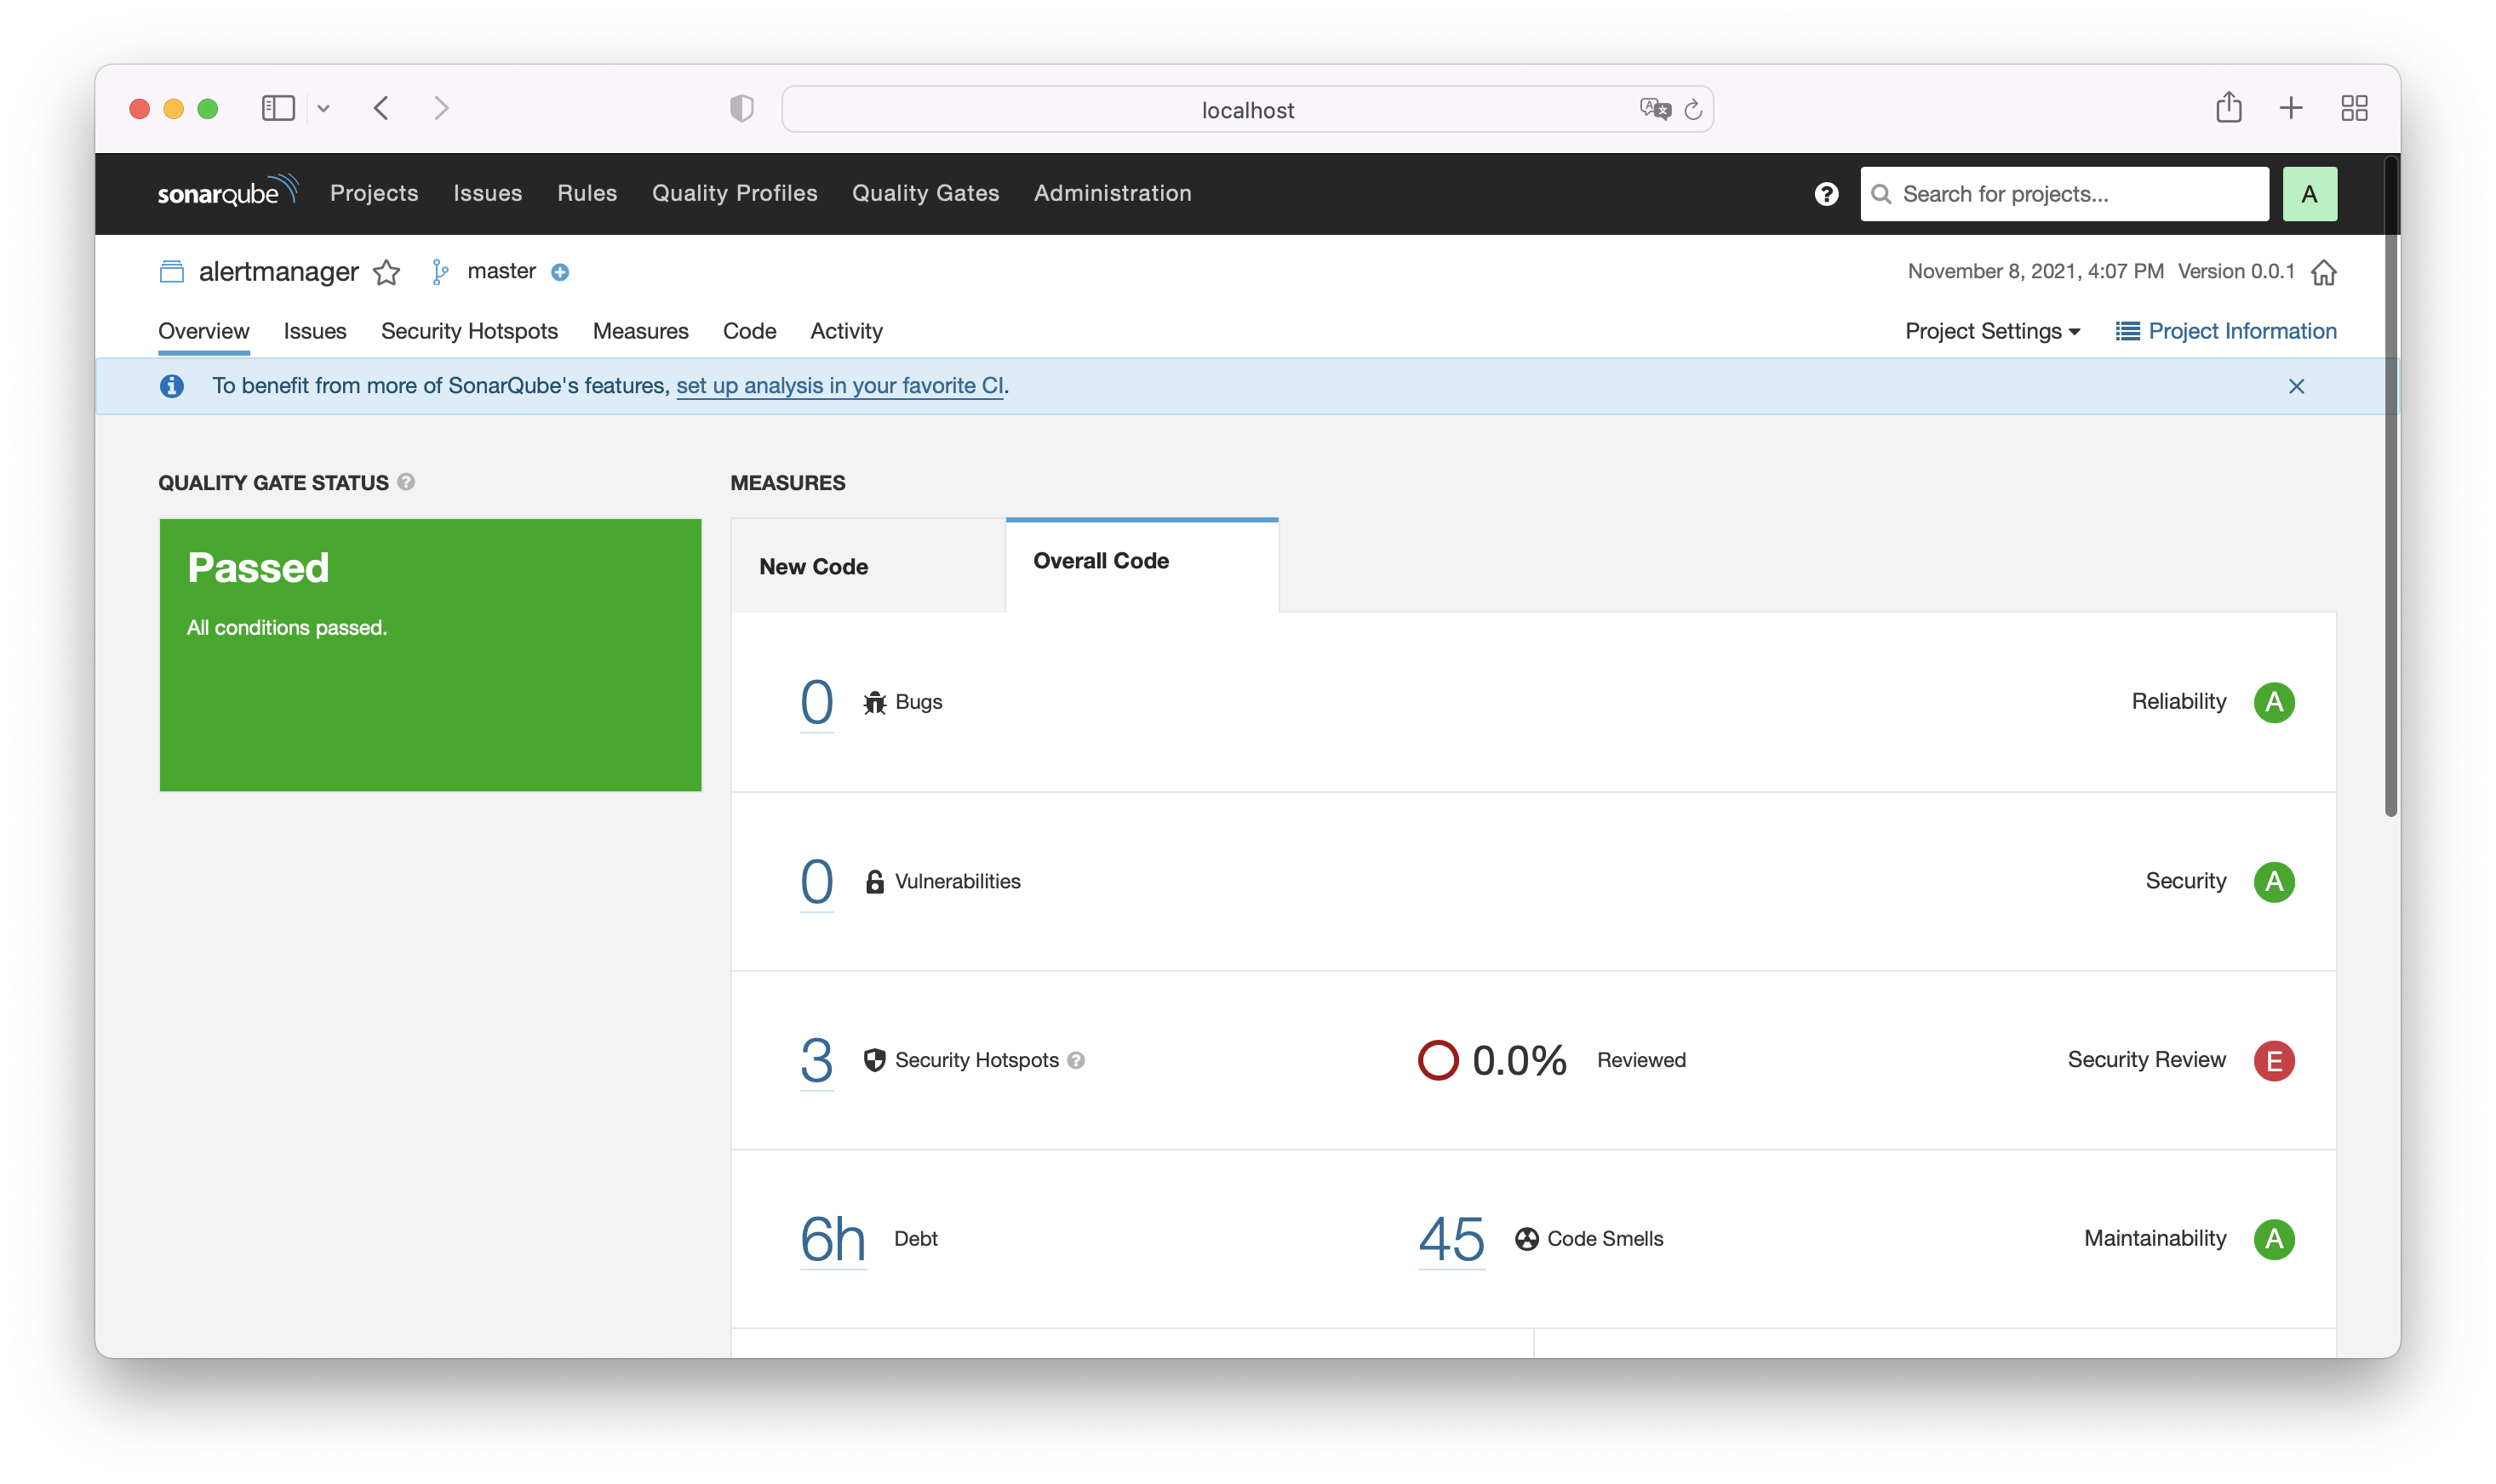The image size is (2496, 1484).
Task: Click the Quality Gate Status help icon
Action: point(406,482)
